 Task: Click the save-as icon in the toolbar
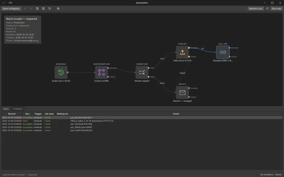pyautogui.click(x=43, y=8)
